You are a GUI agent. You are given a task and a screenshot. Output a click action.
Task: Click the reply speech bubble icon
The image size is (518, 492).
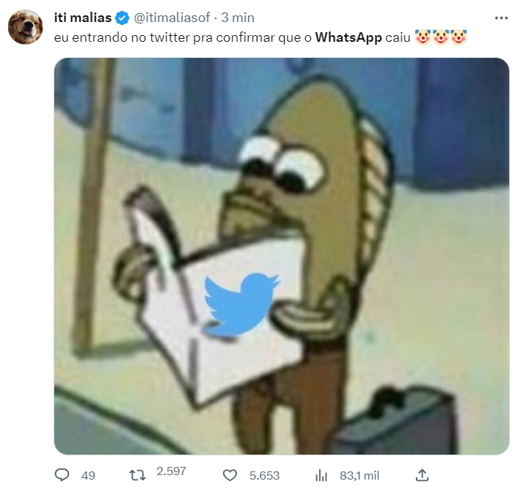62,475
